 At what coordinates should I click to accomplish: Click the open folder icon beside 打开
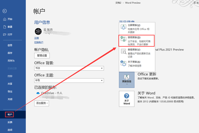coord(5,34)
